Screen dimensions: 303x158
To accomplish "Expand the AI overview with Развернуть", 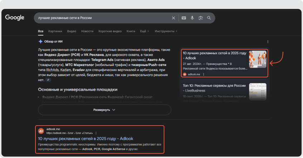I will pyautogui.click(x=104, y=110).
